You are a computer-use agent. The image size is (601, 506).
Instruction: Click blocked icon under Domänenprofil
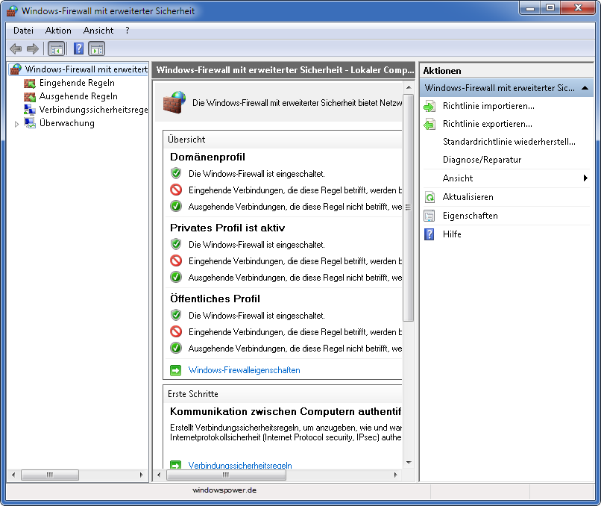[176, 190]
